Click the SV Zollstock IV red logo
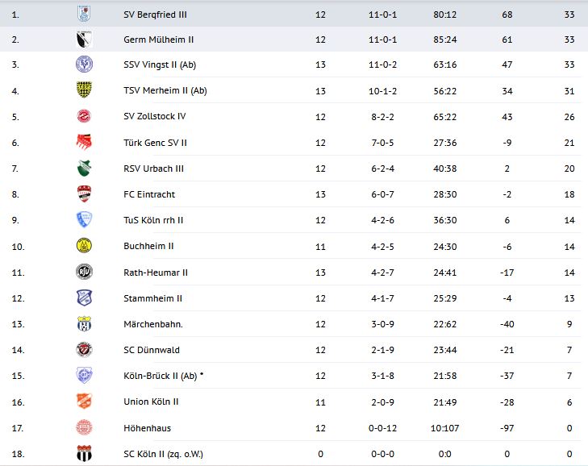 (x=84, y=117)
